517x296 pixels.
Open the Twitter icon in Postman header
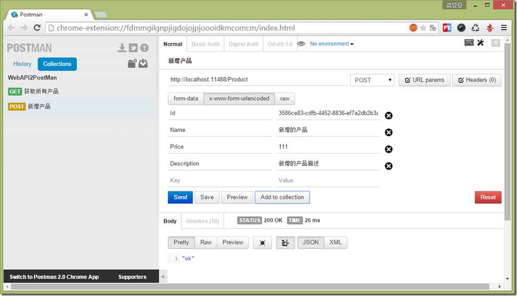pos(133,48)
